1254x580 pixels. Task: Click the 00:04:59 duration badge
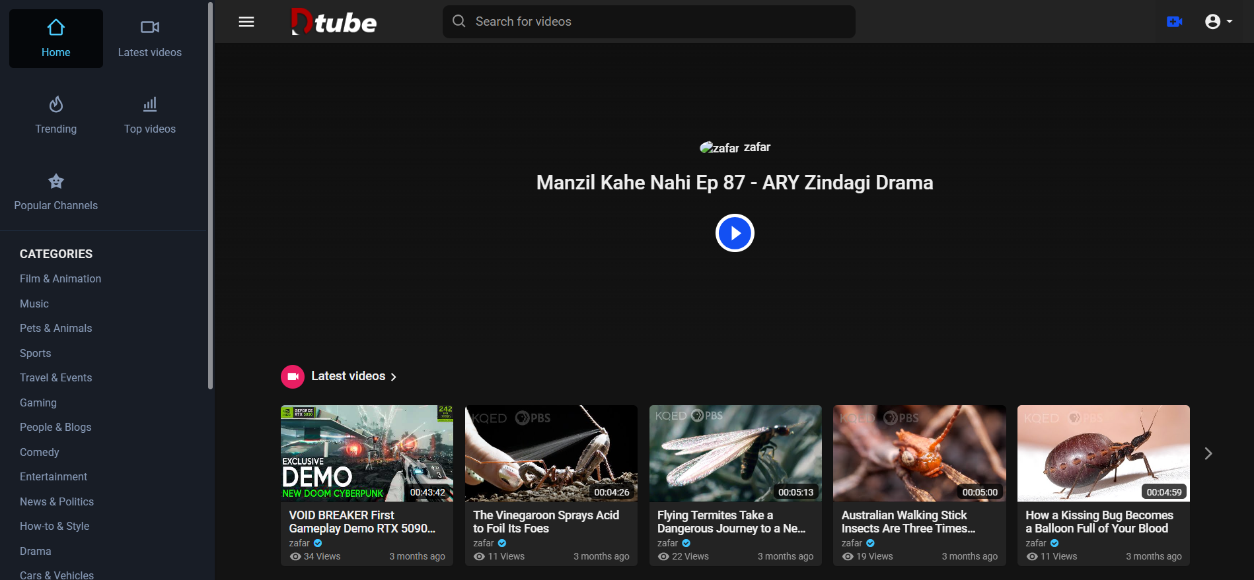click(1164, 492)
